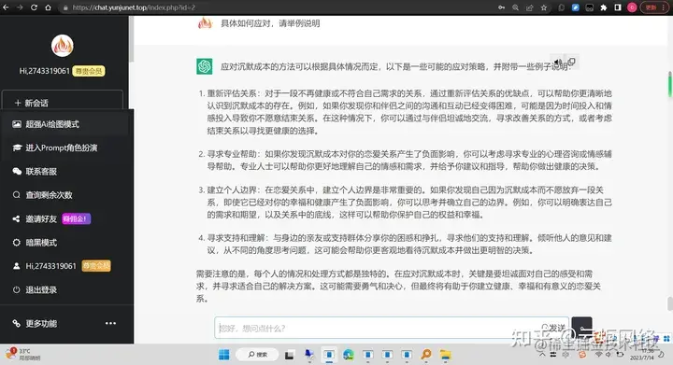The image size is (673, 365).
Task: Expand the three-dot menu beside 更多功能
Action: (x=110, y=323)
